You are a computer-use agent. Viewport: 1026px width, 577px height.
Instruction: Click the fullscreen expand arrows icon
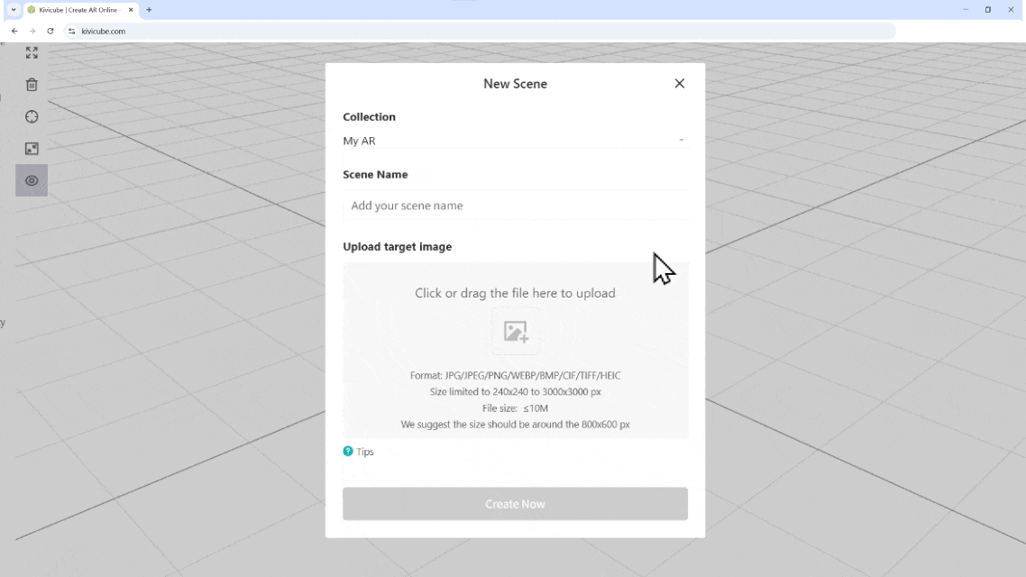[x=32, y=53]
